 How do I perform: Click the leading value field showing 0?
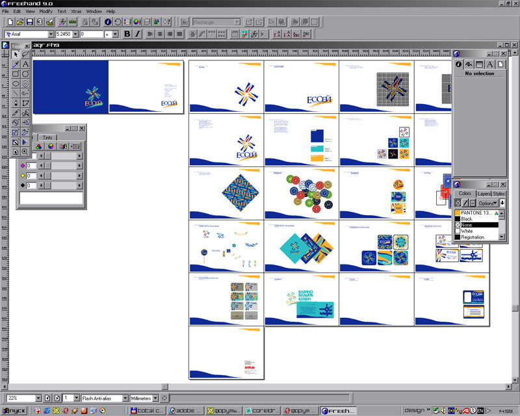92,34
